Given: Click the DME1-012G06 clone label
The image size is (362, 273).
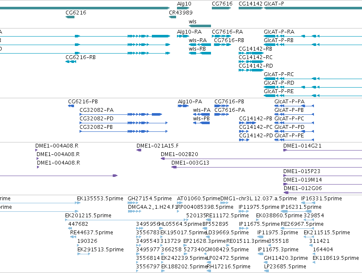Looking at the screenshot, I should (x=303, y=188).
